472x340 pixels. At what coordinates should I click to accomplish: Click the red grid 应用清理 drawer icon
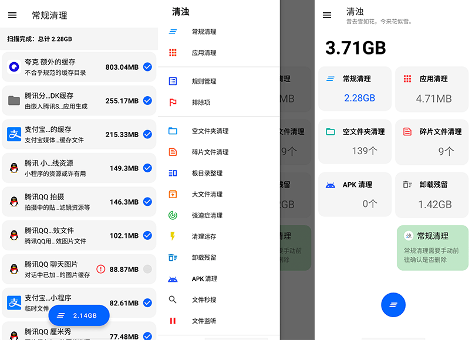173,53
